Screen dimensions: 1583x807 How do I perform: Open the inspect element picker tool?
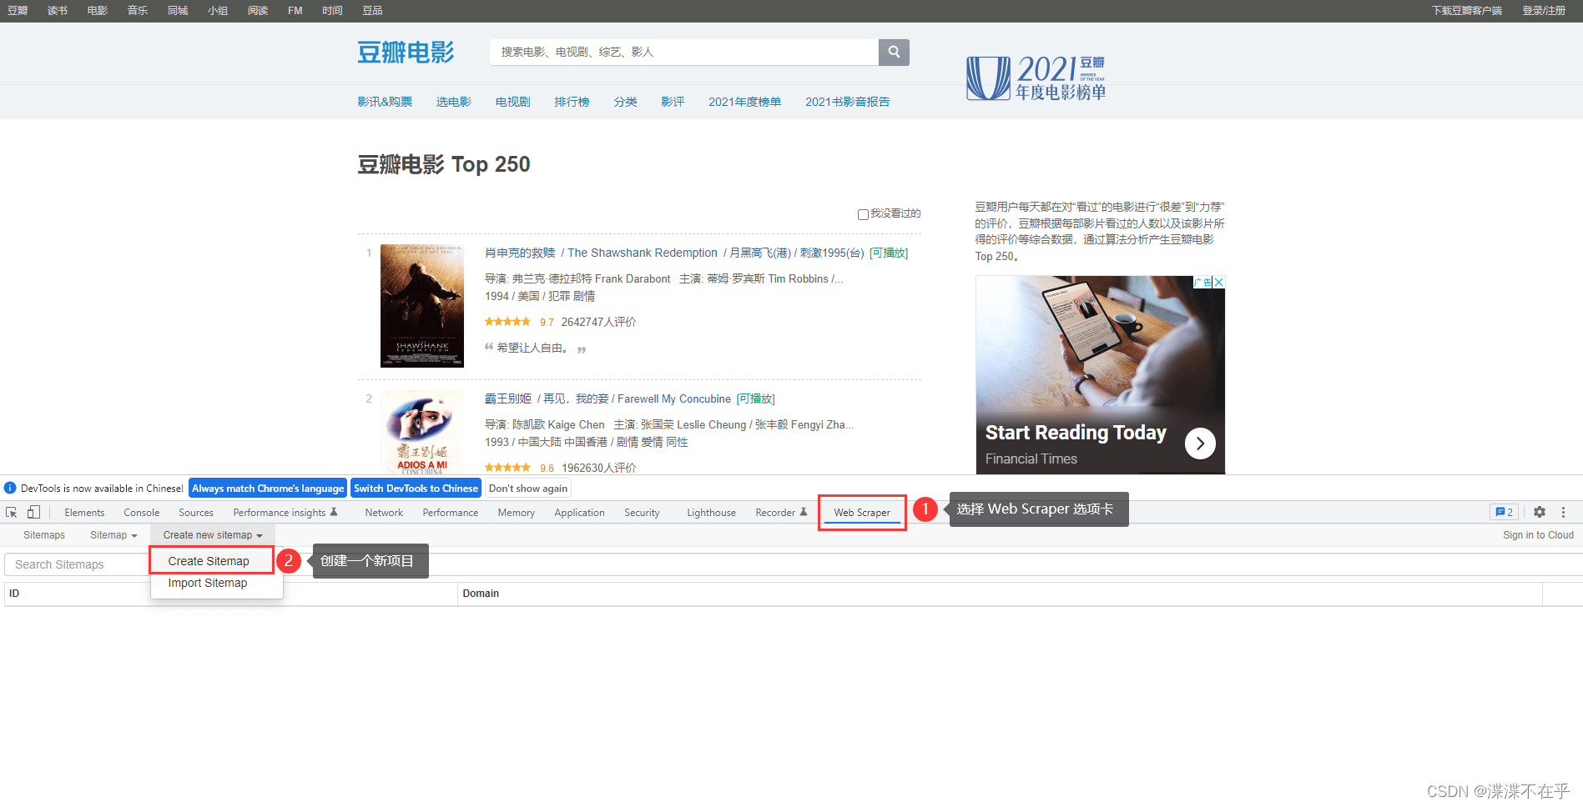(x=12, y=512)
